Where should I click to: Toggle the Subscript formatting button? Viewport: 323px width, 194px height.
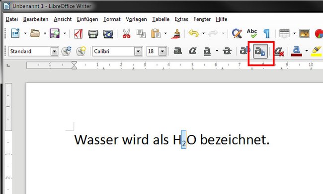click(x=260, y=51)
